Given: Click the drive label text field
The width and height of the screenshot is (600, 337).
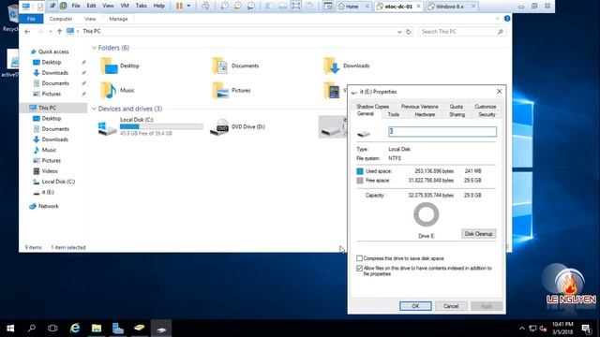Looking at the screenshot, I should (x=442, y=132).
